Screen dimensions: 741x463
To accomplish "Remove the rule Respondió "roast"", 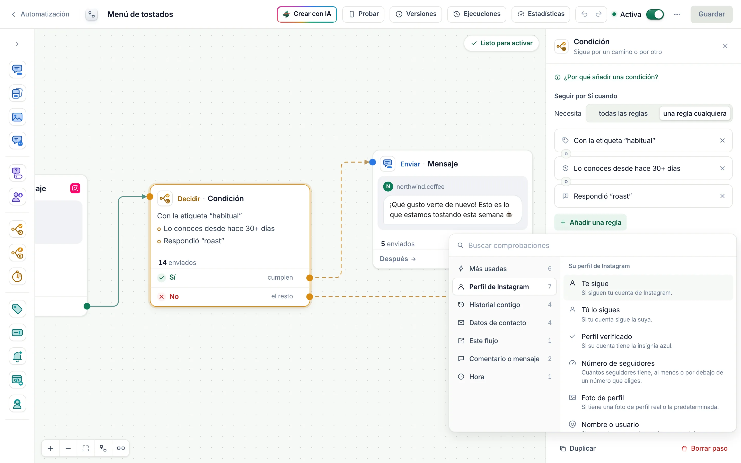I will click(722, 196).
